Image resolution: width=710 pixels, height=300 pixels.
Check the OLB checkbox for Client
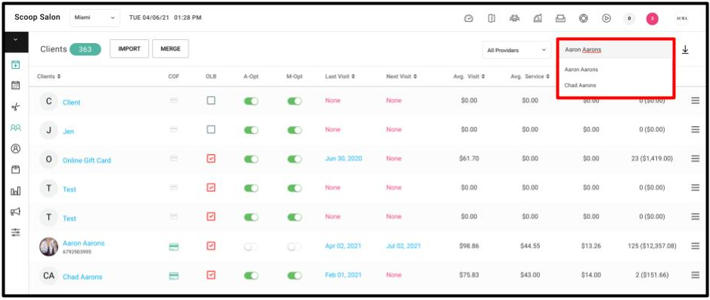coord(210,101)
